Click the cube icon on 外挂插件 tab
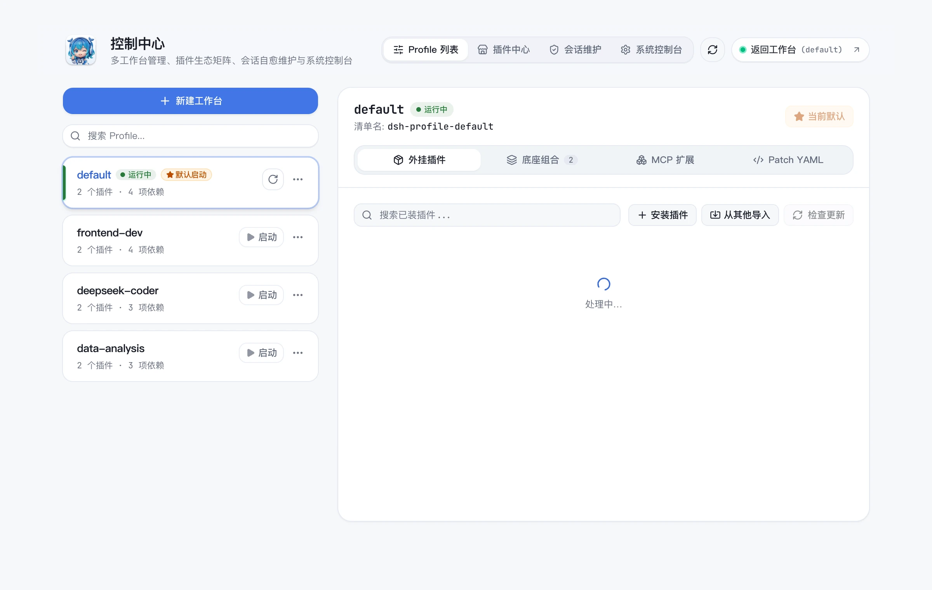932x590 pixels. click(398, 160)
